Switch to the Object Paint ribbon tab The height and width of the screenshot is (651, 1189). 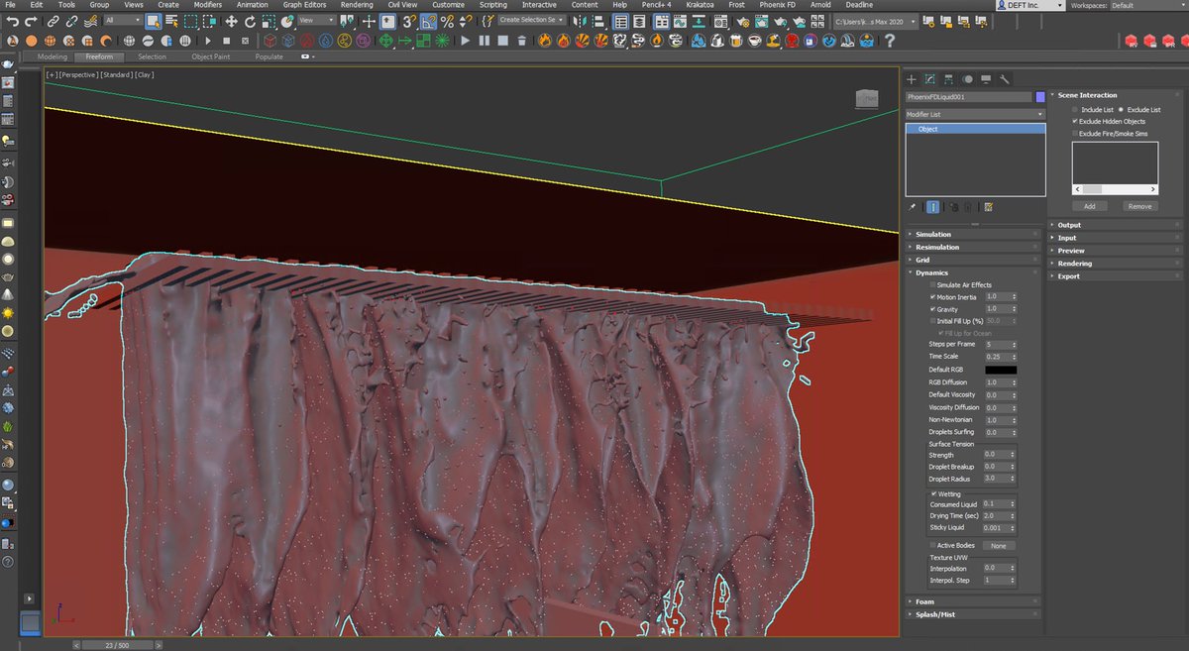[x=210, y=56]
